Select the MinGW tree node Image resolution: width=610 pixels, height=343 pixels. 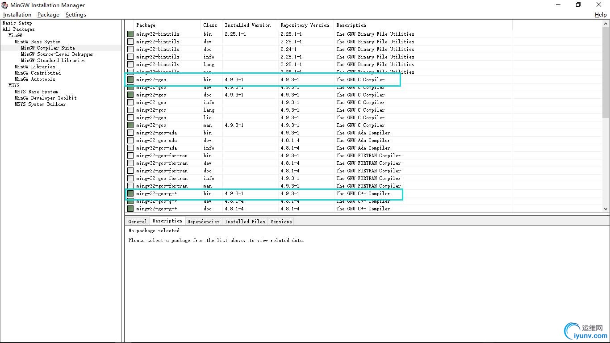15,35
